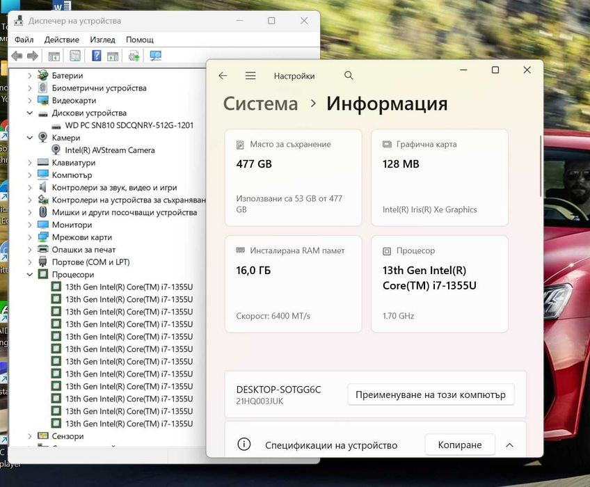Open the Файл menu

[x=24, y=40]
